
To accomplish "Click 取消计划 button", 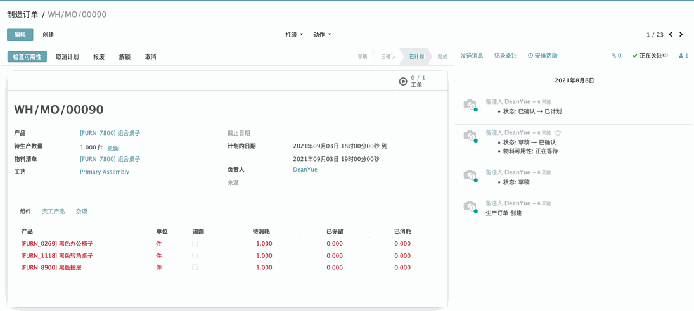I will (x=67, y=56).
